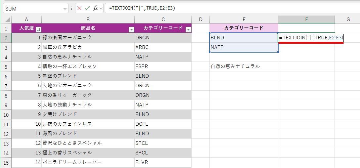Click cell containing 極上の香りスペシャル
Viewport: 360px width, 168px height.
pos(88,153)
